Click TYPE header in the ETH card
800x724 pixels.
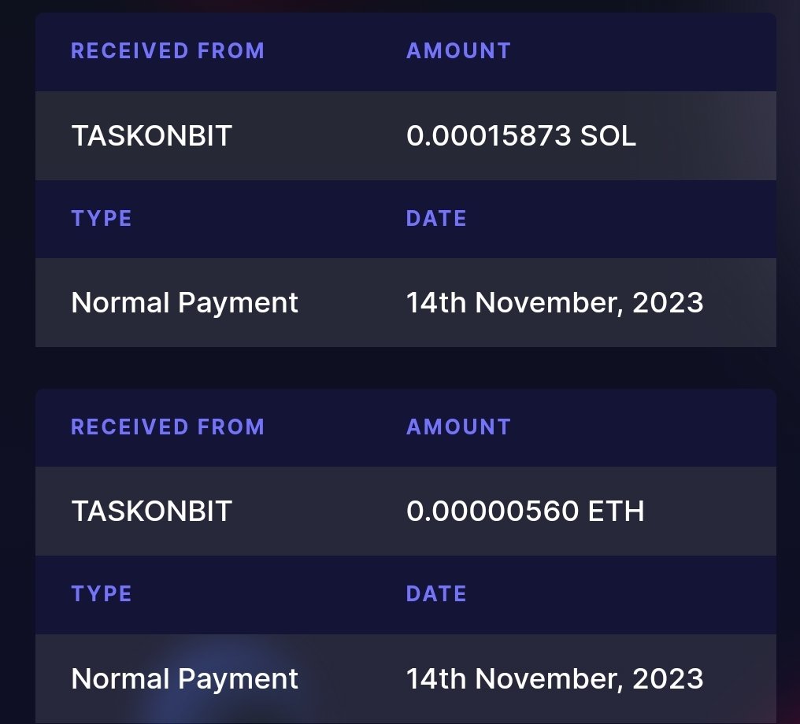pos(102,593)
